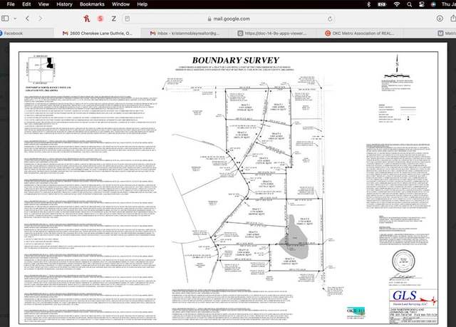The width and height of the screenshot is (456, 327).
Task: Click the Siri icon in menu bar
Action: (x=433, y=4)
